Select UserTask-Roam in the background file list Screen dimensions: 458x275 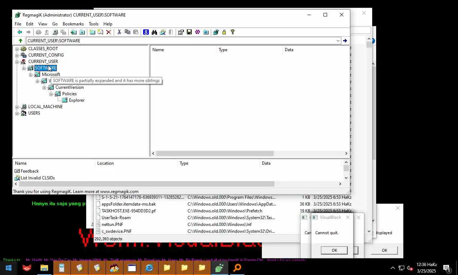pos(116,218)
